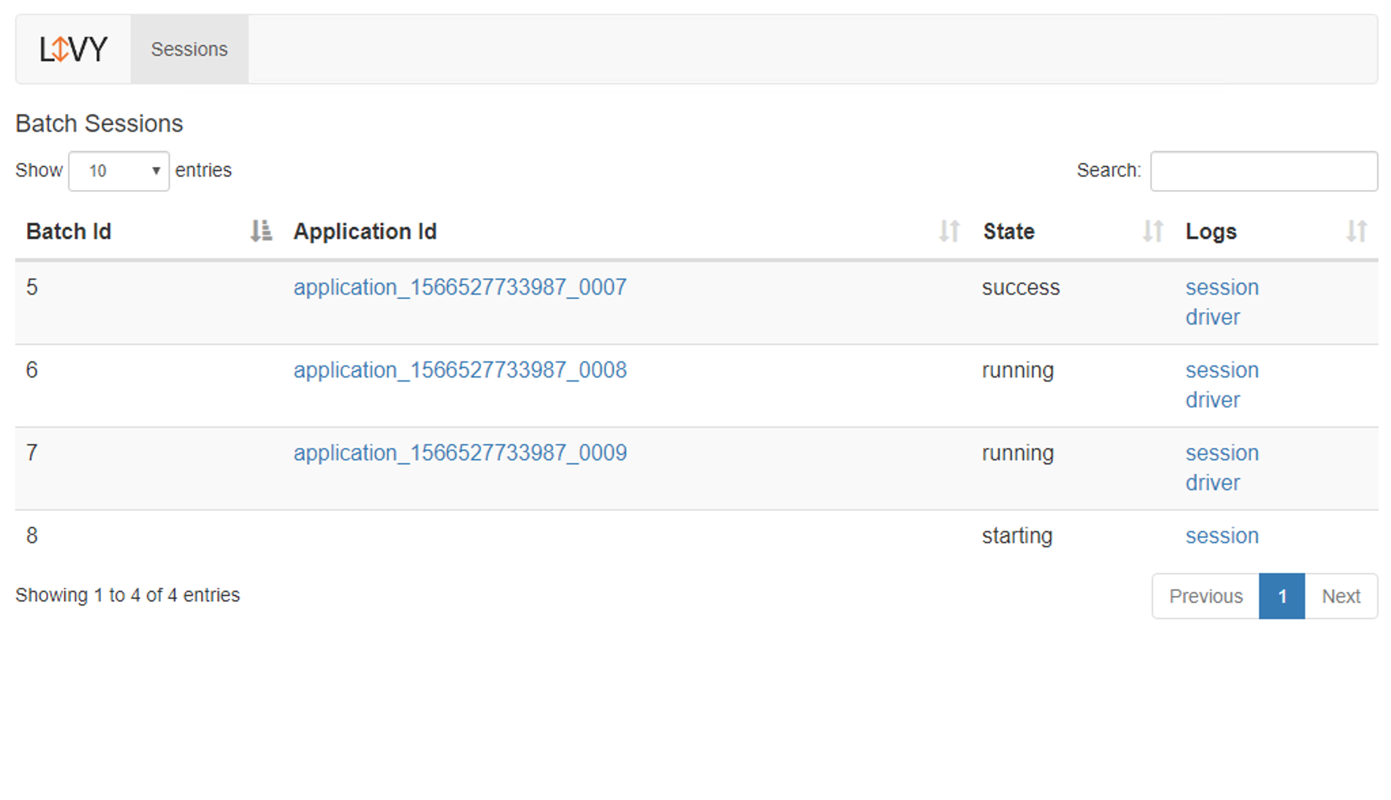The width and height of the screenshot is (1391, 800).
Task: Select page 1 in pagination
Action: (x=1282, y=596)
